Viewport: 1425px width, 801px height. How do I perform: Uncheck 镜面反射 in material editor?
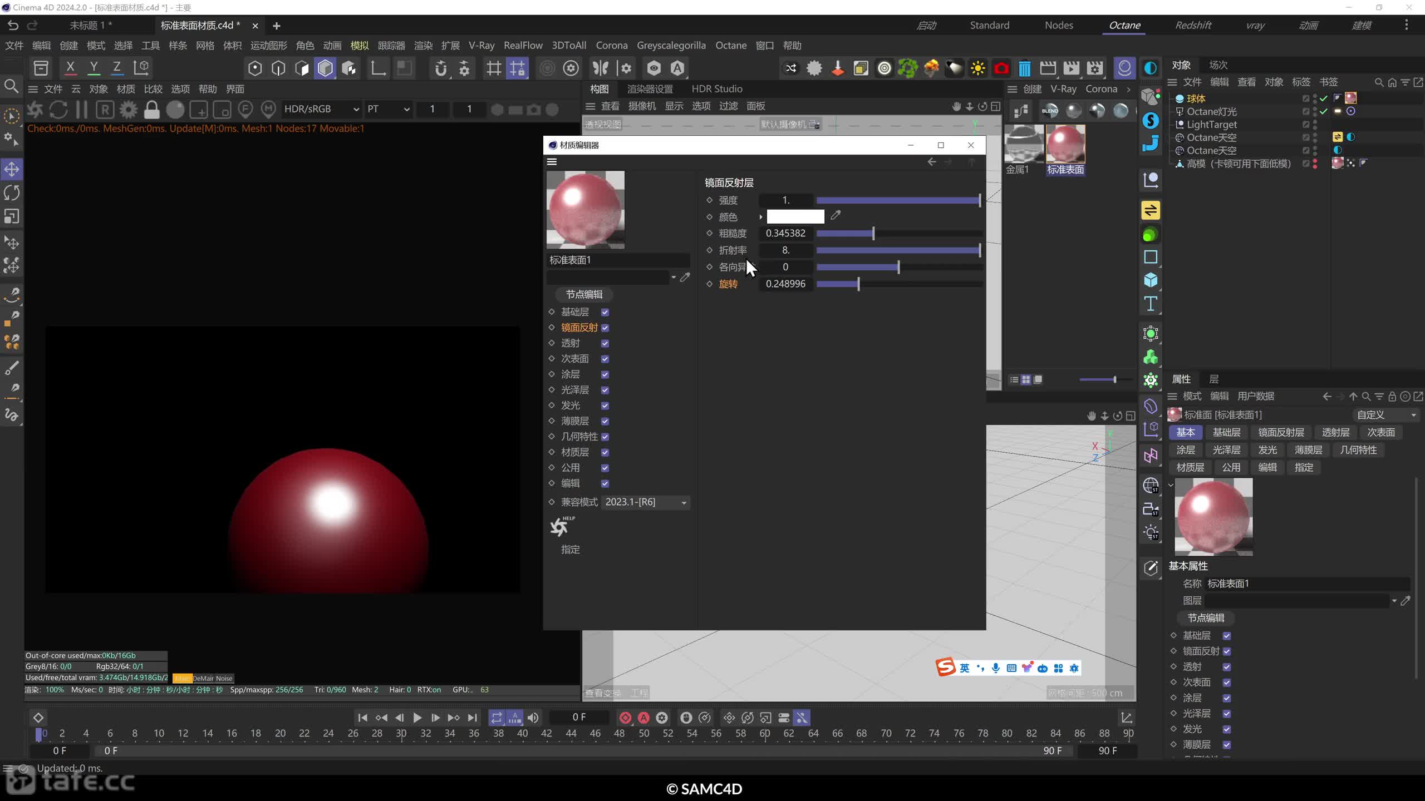605,328
